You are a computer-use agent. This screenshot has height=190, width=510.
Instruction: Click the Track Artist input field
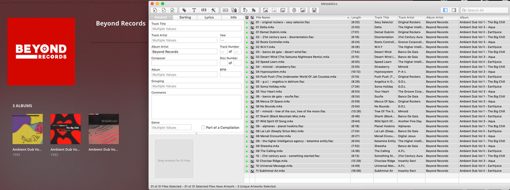click(184, 40)
